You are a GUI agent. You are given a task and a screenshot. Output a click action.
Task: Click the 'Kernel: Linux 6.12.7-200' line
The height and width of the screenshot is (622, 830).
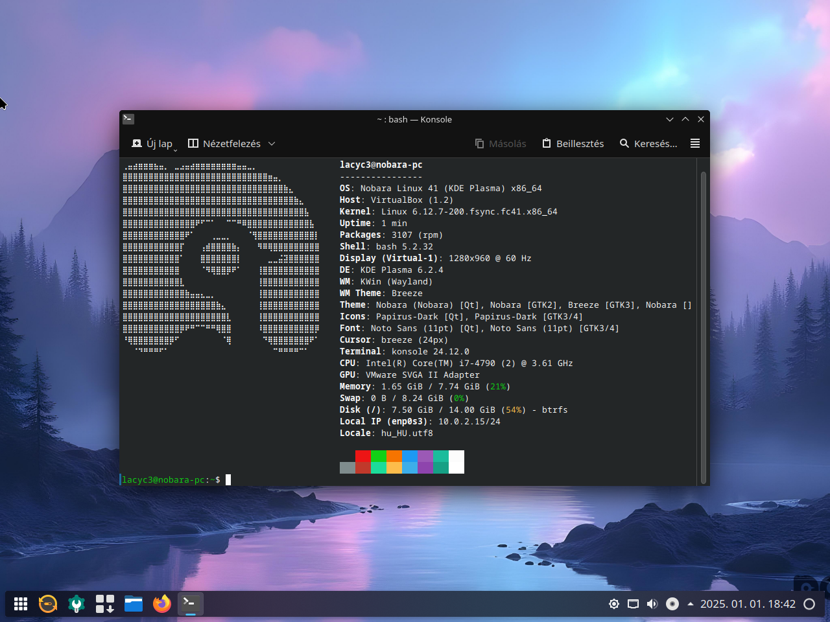[x=449, y=212]
